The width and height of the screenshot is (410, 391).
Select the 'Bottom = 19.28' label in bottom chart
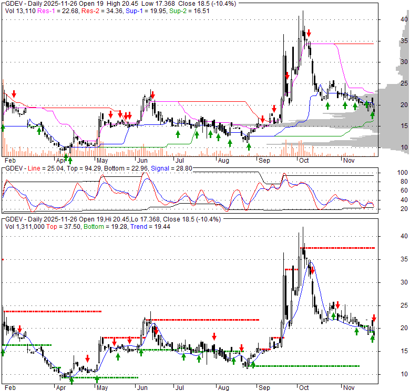pyautogui.click(x=106, y=227)
